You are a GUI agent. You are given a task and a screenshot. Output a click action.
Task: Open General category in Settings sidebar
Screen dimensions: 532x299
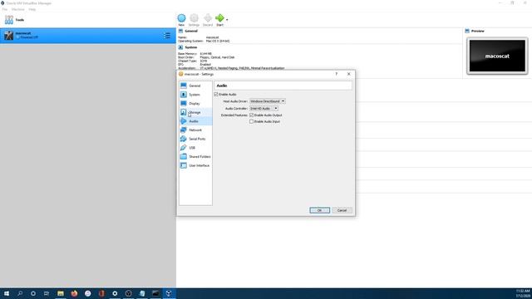tap(195, 86)
